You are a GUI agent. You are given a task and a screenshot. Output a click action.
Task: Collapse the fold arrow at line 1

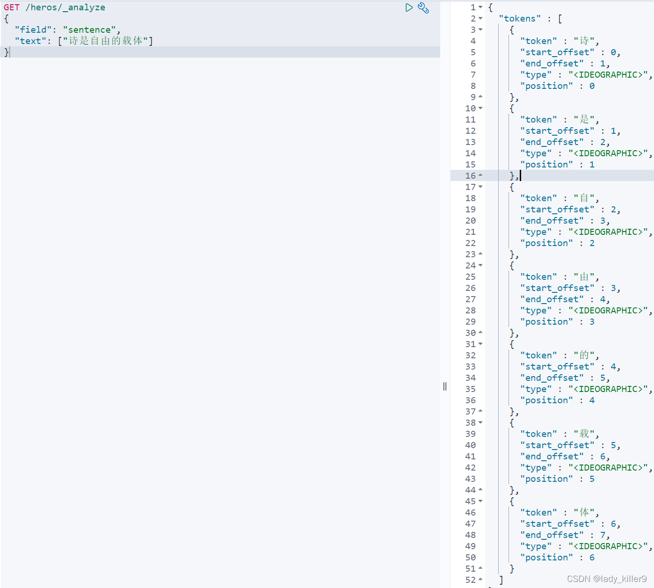click(x=480, y=7)
